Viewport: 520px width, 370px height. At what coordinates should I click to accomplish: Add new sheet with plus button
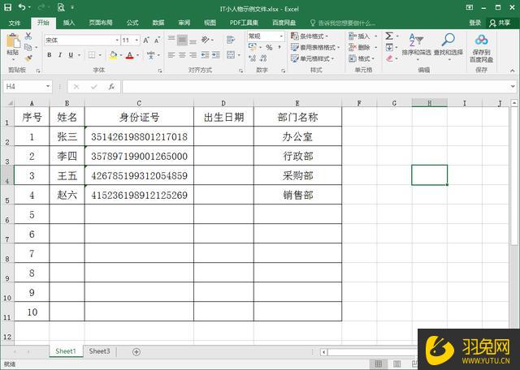[136, 352]
